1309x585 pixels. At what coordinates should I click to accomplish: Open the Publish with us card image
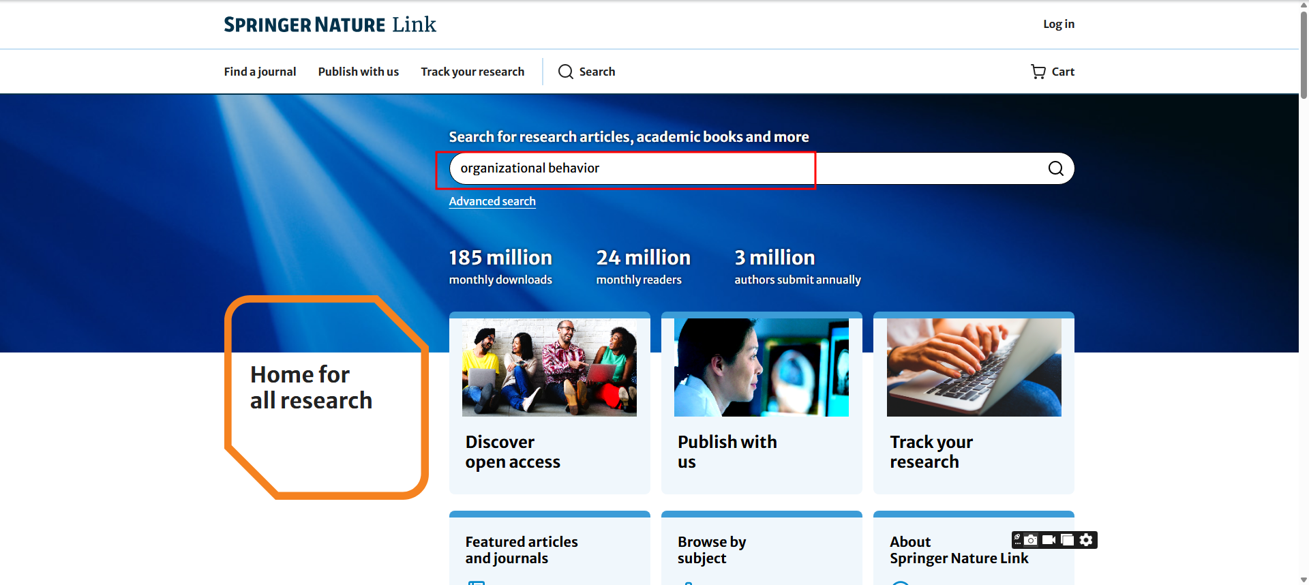pos(761,367)
